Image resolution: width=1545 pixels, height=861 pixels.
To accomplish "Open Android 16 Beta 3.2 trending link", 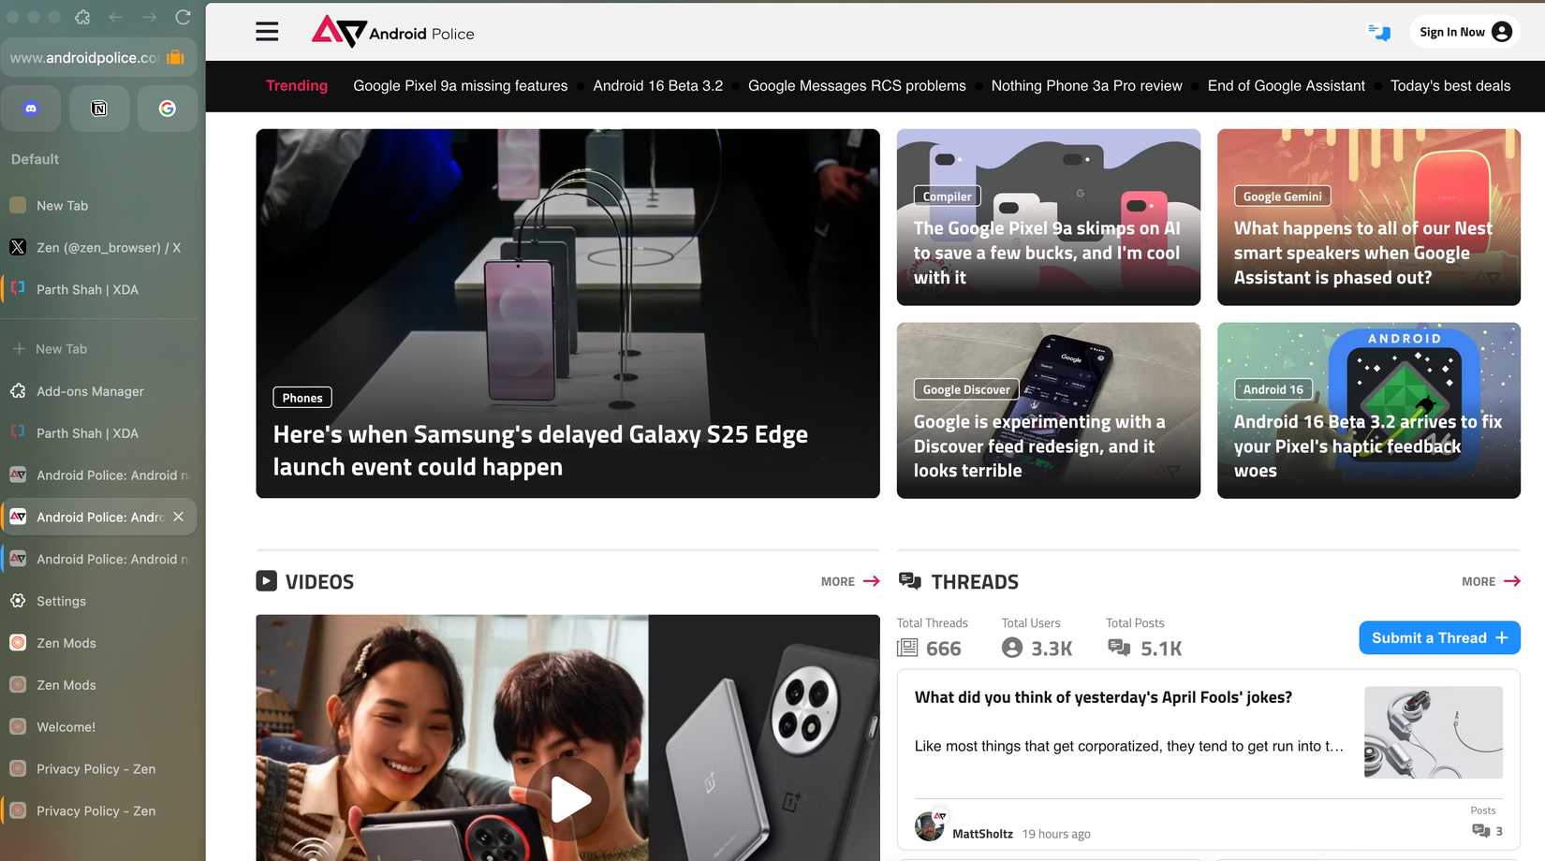I will pos(657,85).
